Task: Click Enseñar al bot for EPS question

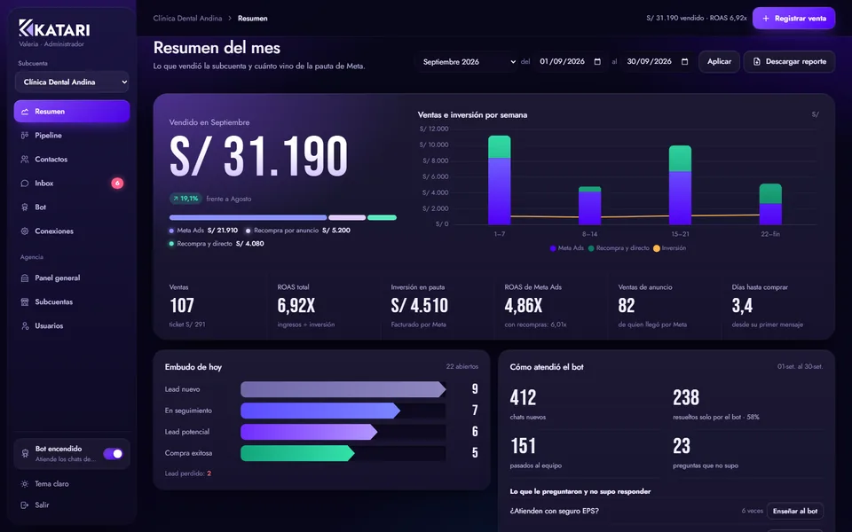Action: (x=795, y=511)
